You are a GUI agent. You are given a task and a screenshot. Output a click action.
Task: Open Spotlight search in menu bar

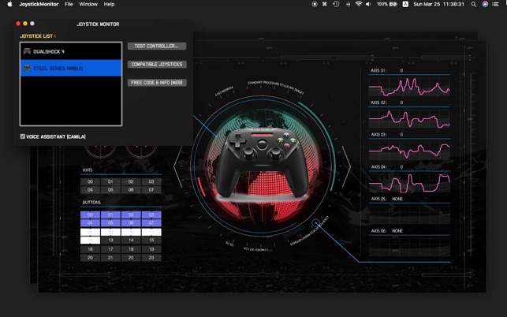point(474,4)
